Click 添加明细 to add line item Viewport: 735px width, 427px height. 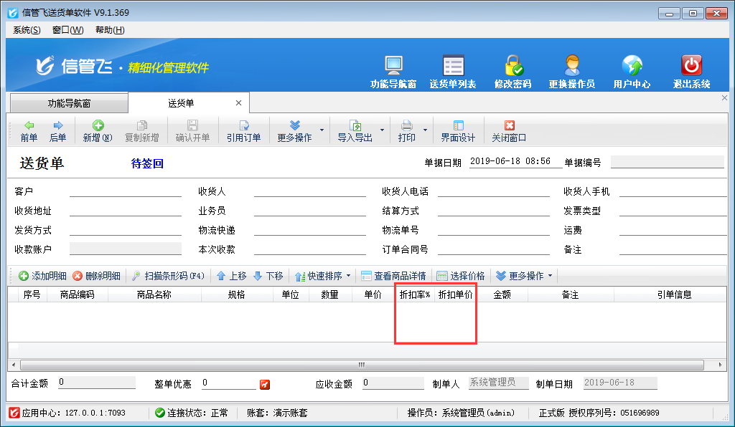point(42,276)
